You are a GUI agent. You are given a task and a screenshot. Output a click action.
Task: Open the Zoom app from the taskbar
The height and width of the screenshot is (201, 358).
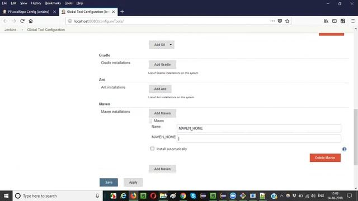pos(233,196)
